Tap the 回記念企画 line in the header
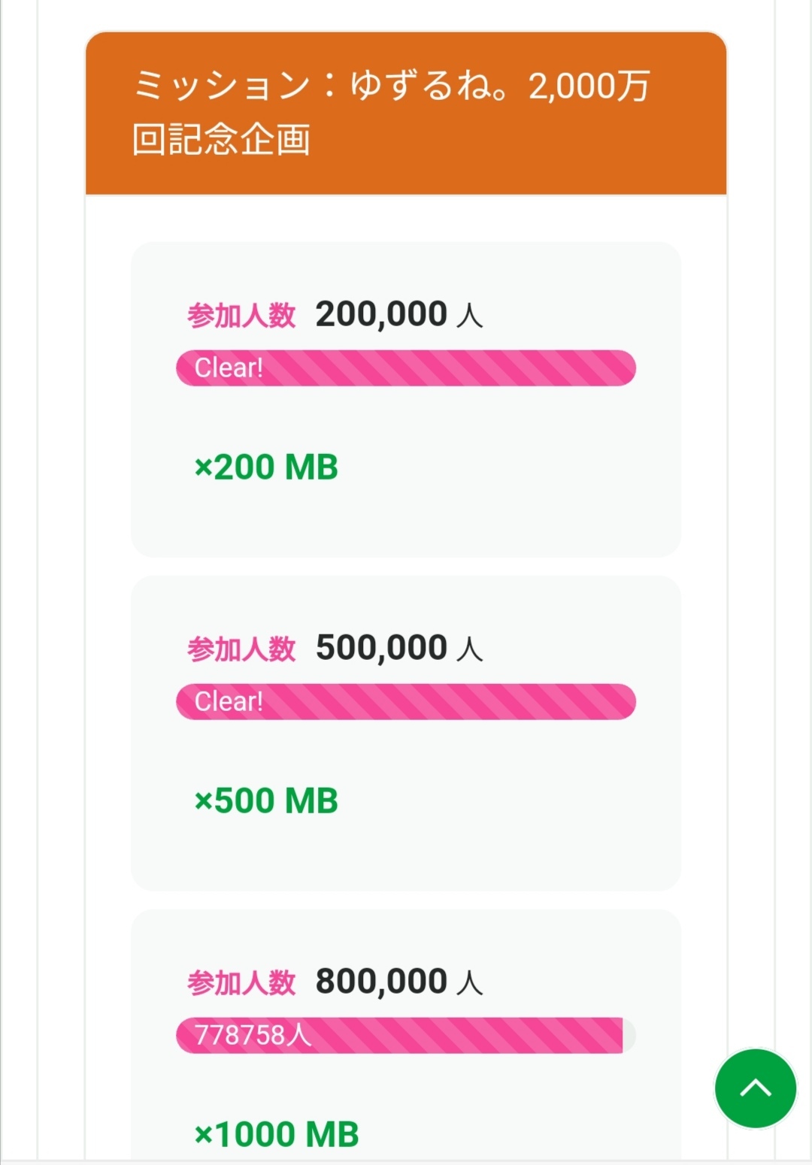The image size is (812, 1165). click(221, 140)
